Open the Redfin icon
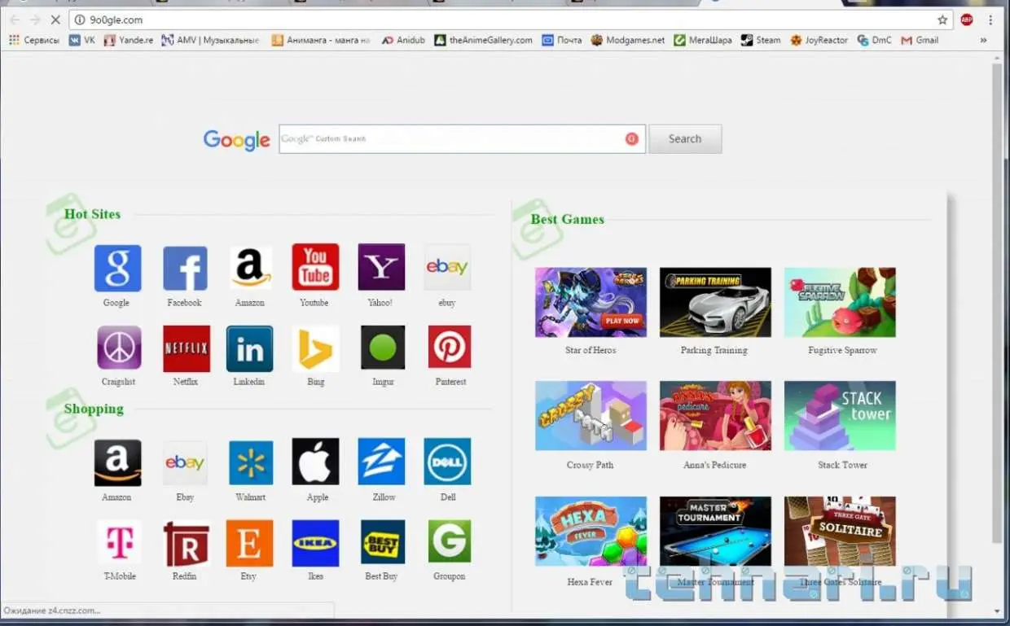 click(187, 543)
